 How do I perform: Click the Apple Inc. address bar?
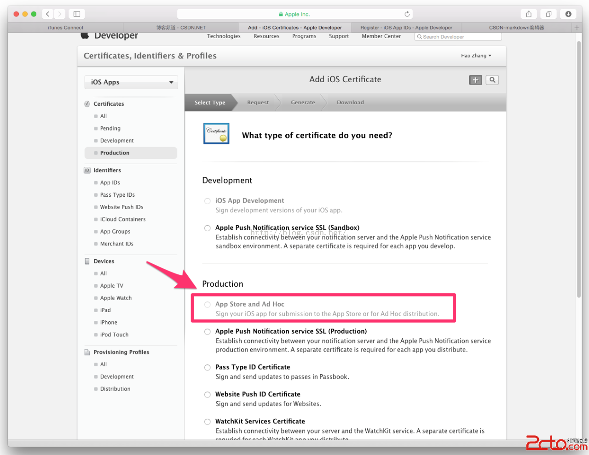pyautogui.click(x=294, y=14)
